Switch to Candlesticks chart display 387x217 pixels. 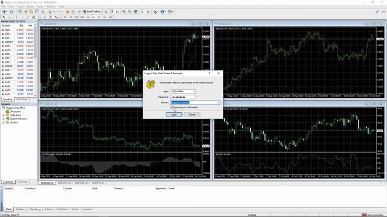tap(112, 11)
